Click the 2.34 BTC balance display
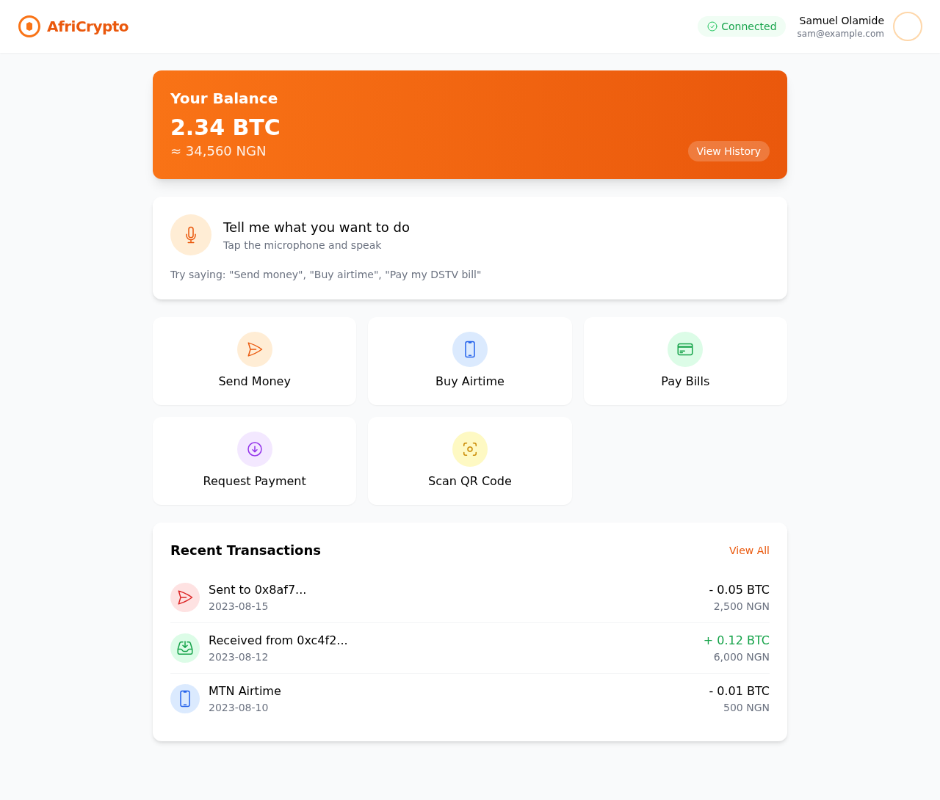 tap(225, 127)
